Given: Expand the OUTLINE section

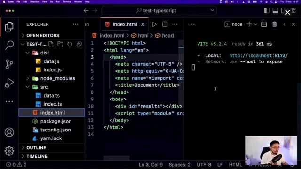Looking at the screenshot, I should [x=52, y=148].
